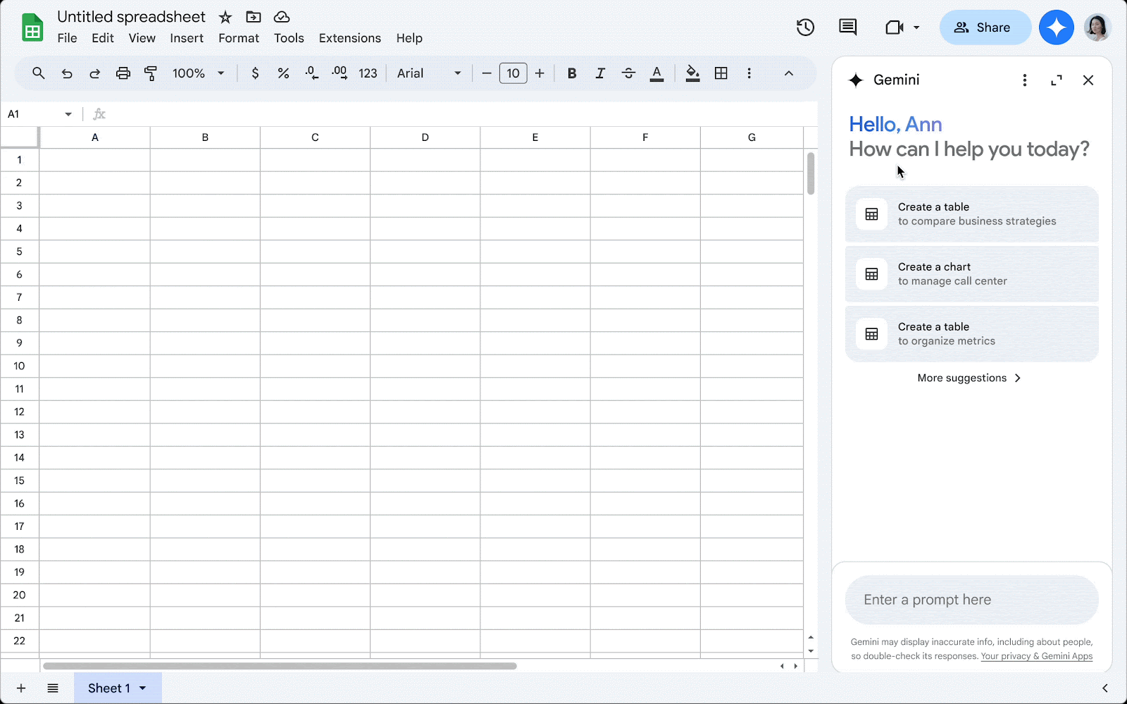
Task: Decrease decimal places on the toolbar
Action: (x=311, y=73)
